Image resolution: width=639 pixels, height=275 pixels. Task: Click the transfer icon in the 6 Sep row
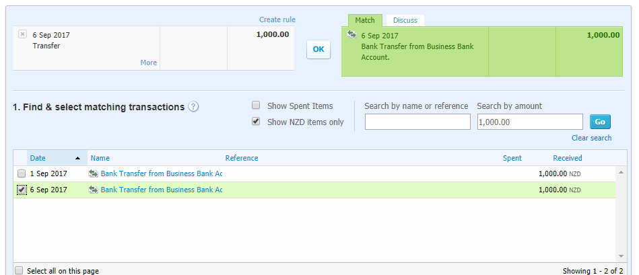click(x=93, y=190)
